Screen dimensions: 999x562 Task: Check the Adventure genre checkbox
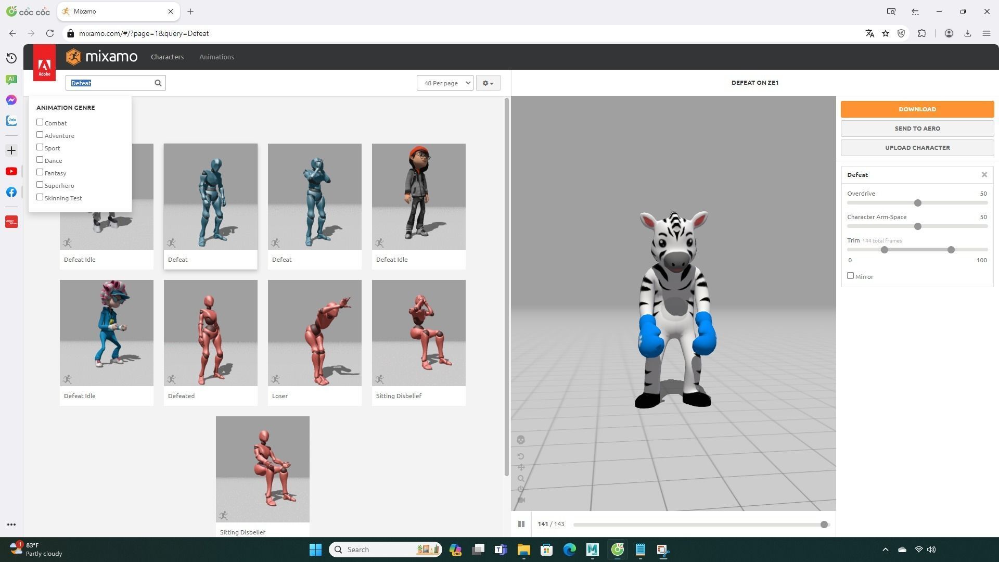pos(40,135)
